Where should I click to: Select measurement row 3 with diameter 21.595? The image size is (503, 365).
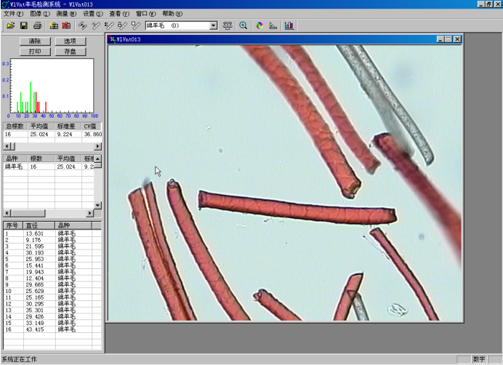(x=52, y=246)
